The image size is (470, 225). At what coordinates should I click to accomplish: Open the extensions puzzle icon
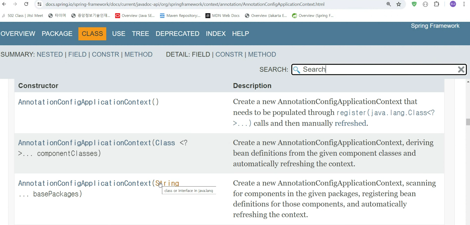click(436, 4)
